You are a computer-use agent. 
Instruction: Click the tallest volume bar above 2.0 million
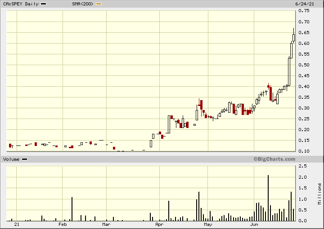click(268, 198)
